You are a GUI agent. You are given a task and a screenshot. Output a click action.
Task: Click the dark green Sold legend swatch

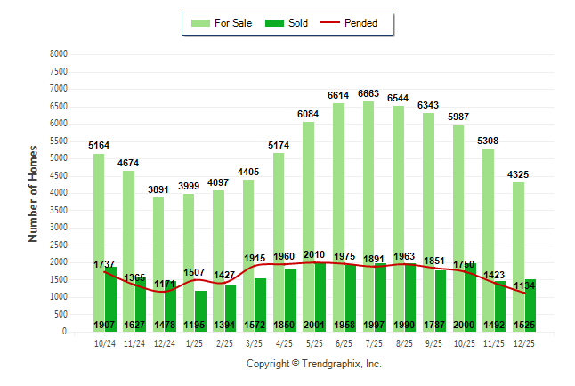point(272,23)
